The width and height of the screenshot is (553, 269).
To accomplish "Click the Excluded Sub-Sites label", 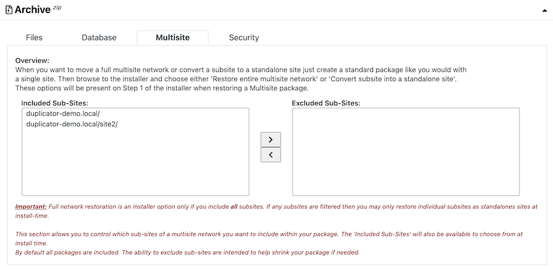I will click(326, 103).
